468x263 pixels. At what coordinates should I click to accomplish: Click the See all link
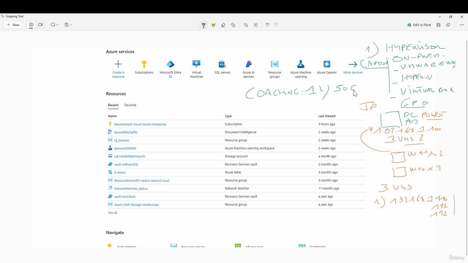coord(112,213)
